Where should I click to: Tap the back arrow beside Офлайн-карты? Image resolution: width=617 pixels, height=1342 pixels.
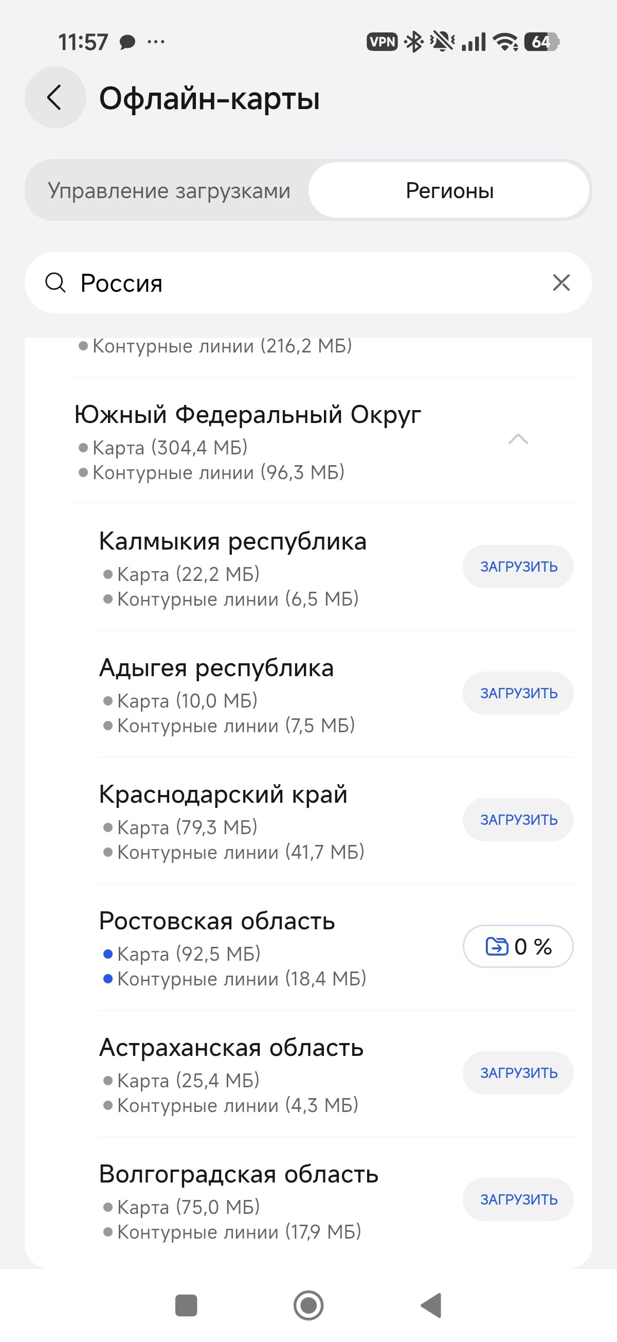(x=55, y=97)
